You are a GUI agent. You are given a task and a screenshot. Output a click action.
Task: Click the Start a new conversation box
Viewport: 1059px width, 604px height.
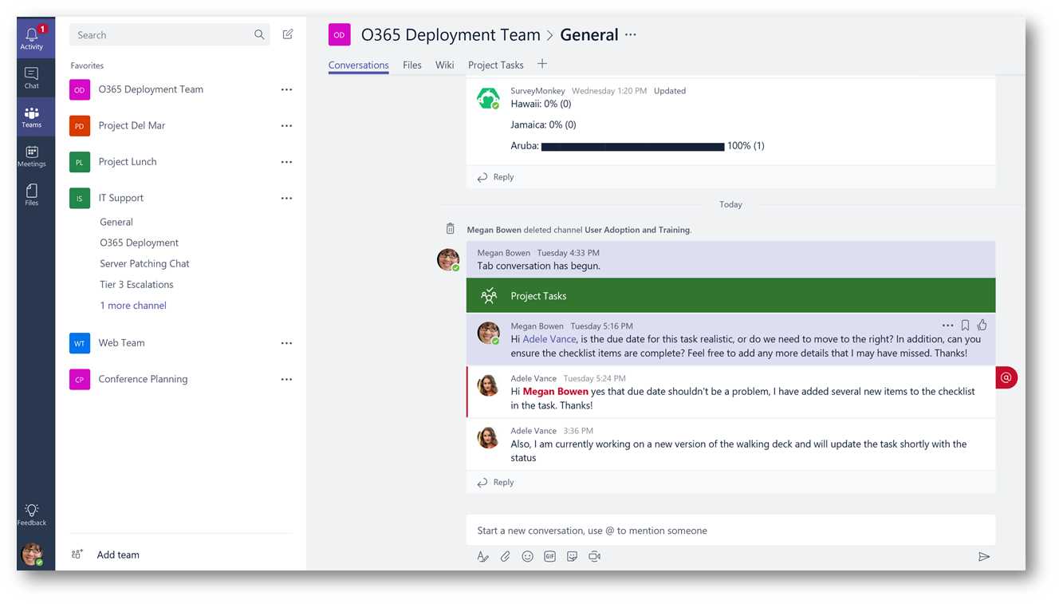(730, 531)
